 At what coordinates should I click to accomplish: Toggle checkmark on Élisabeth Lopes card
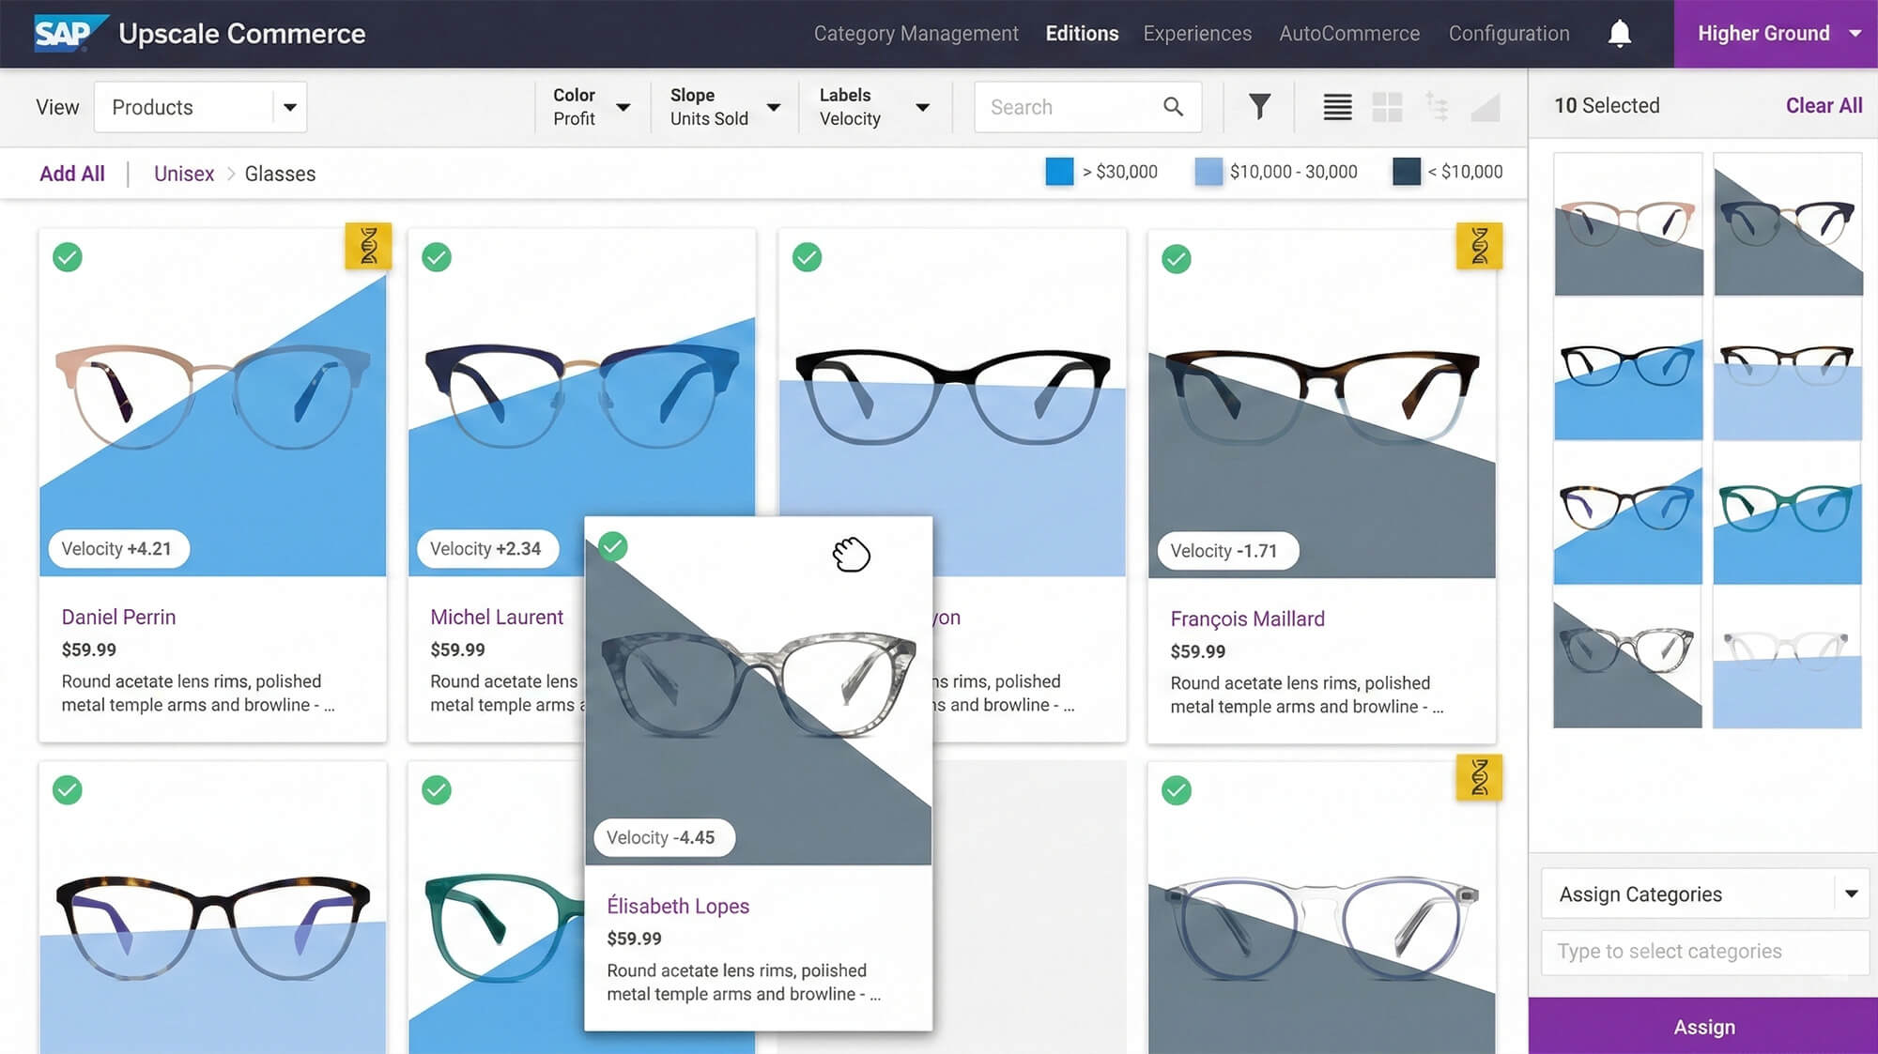click(612, 546)
